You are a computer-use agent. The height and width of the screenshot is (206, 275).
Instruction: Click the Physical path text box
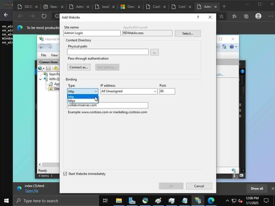pos(108,52)
